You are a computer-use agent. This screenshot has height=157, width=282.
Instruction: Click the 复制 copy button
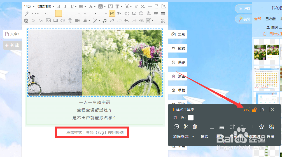pyautogui.click(x=178, y=34)
